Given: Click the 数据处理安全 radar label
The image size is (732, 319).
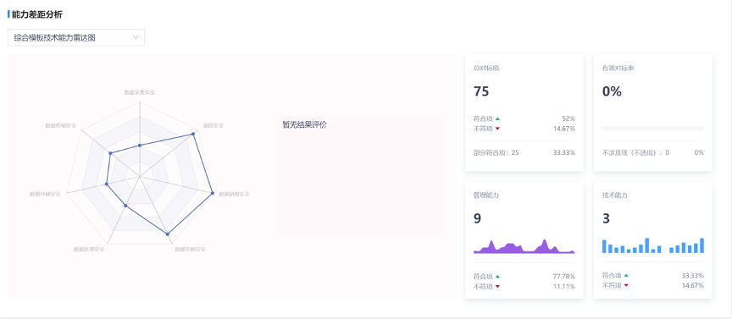Looking at the screenshot, I should [x=89, y=249].
